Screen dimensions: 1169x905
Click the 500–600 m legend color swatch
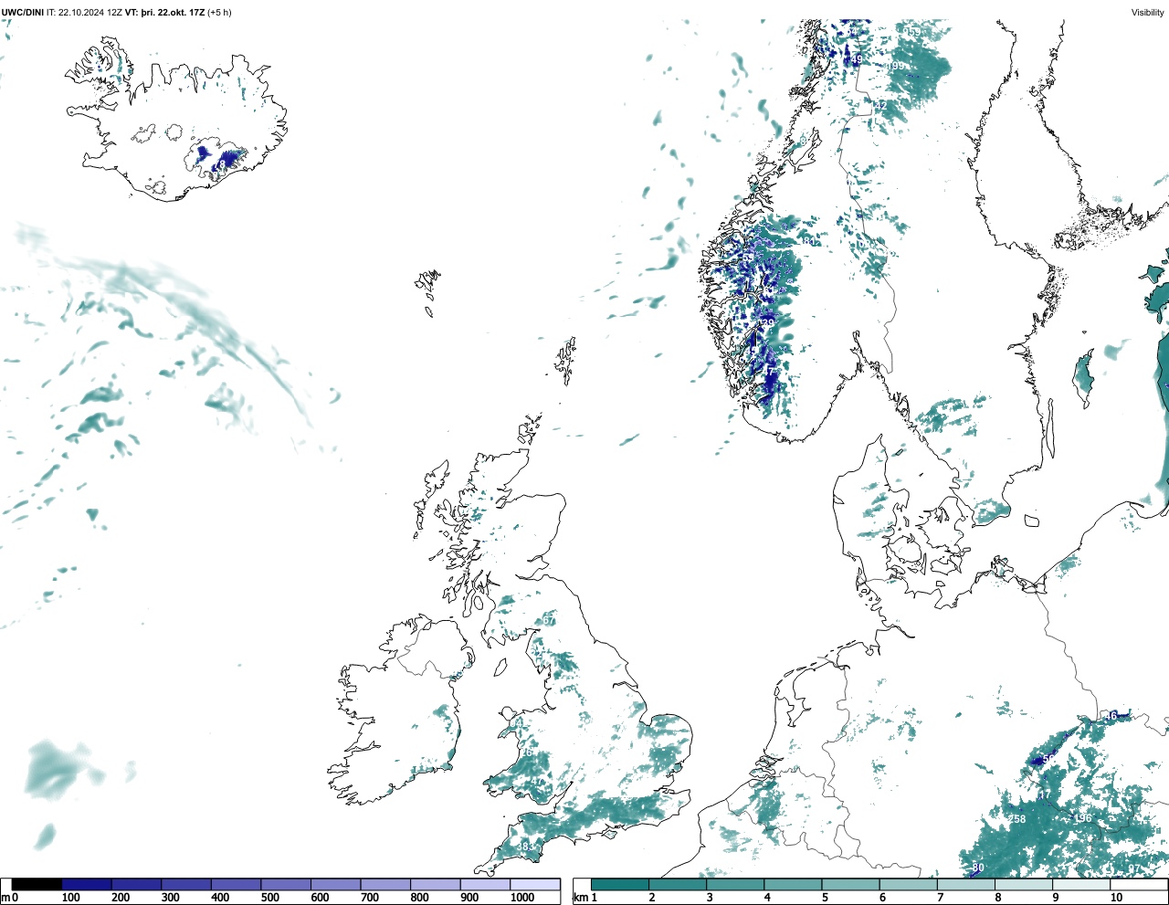click(x=286, y=884)
